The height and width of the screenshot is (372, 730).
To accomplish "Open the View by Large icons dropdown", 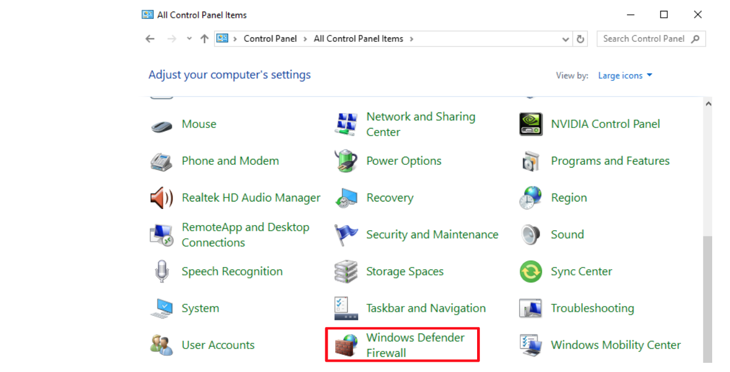I will (x=625, y=76).
